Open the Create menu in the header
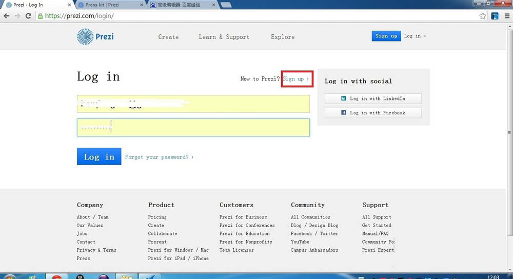 (168, 37)
